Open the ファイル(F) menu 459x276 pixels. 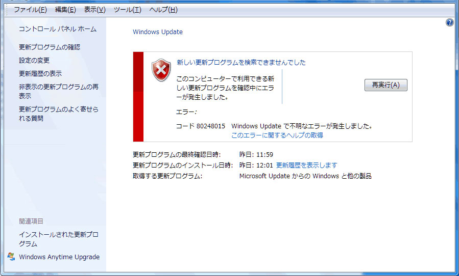(x=30, y=10)
